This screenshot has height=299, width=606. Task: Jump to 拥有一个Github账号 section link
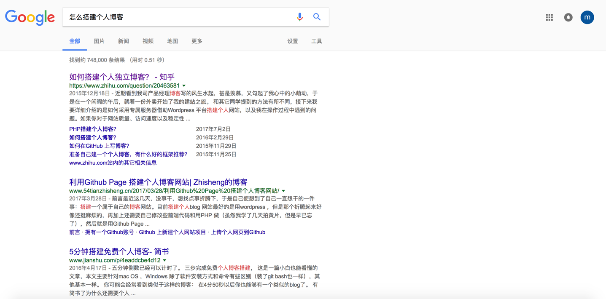110,232
